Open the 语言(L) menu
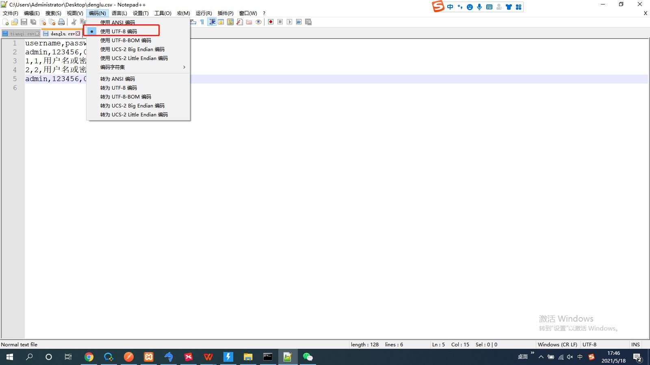 [x=119, y=13]
